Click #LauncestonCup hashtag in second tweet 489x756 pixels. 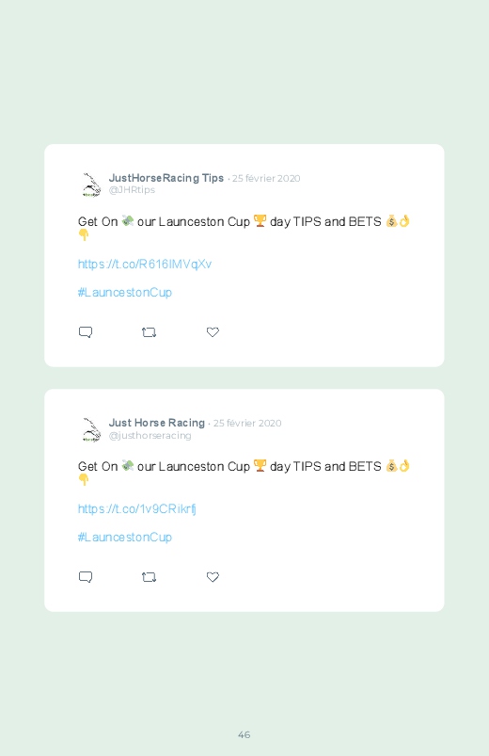pyautogui.click(x=125, y=538)
